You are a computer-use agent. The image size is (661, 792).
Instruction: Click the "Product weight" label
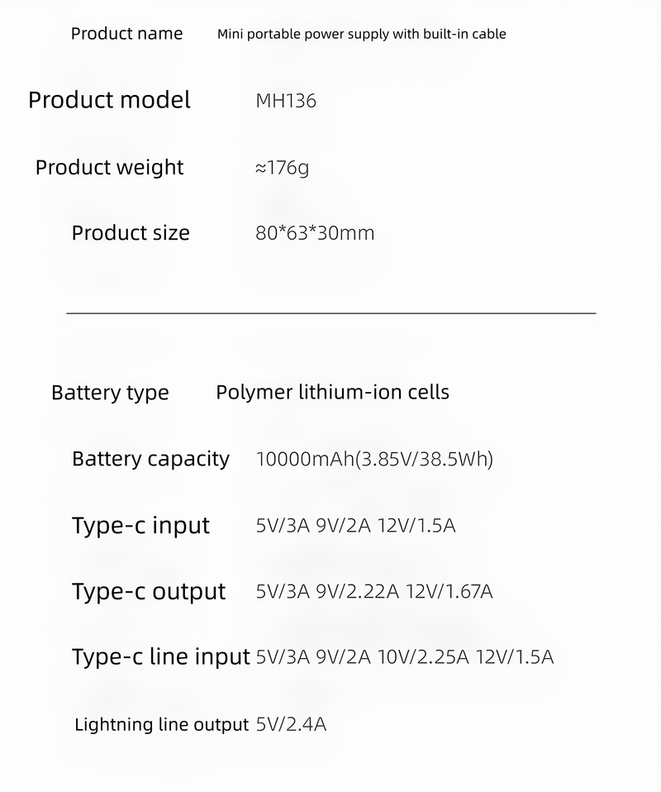point(109,167)
